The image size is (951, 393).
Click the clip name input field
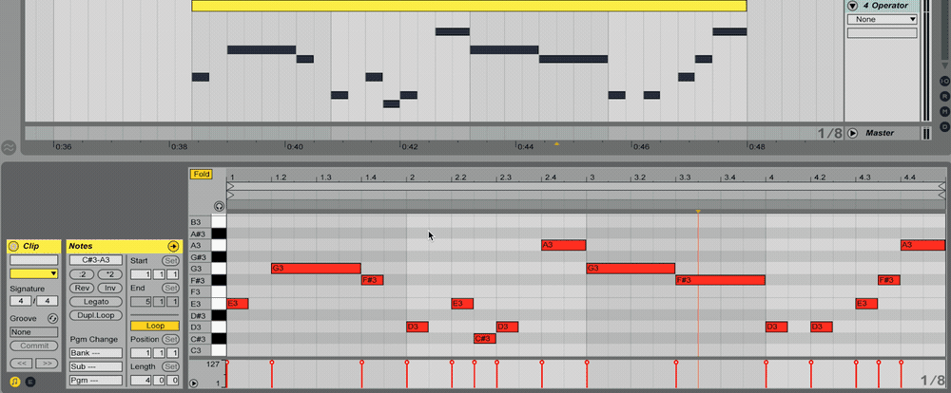pos(34,260)
